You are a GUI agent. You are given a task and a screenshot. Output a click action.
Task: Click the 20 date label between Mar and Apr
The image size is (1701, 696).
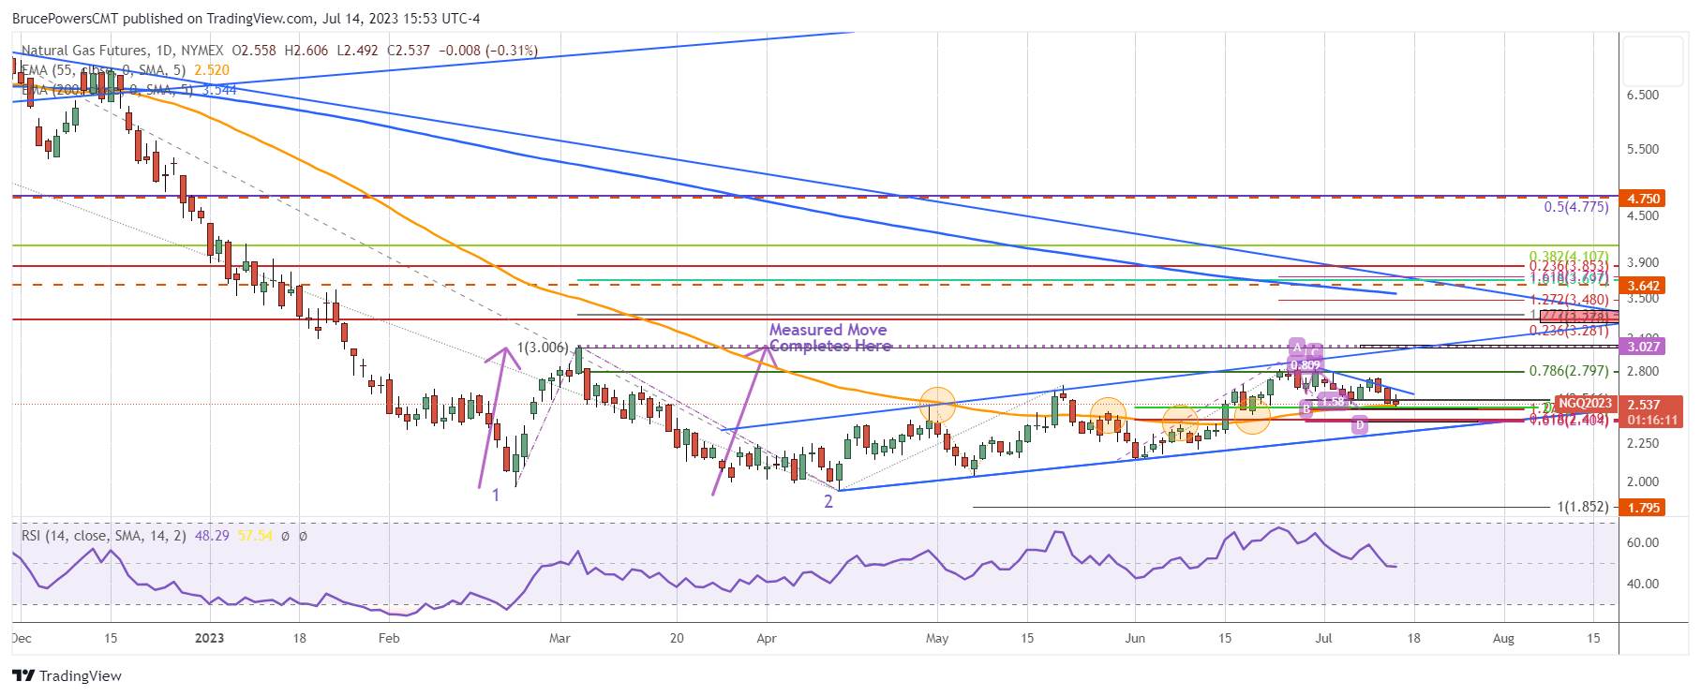pos(677,639)
